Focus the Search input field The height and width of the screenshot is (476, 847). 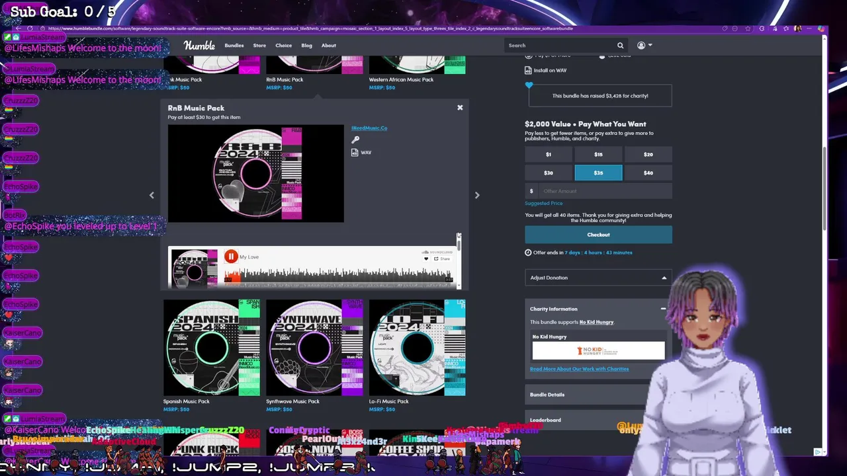559,46
